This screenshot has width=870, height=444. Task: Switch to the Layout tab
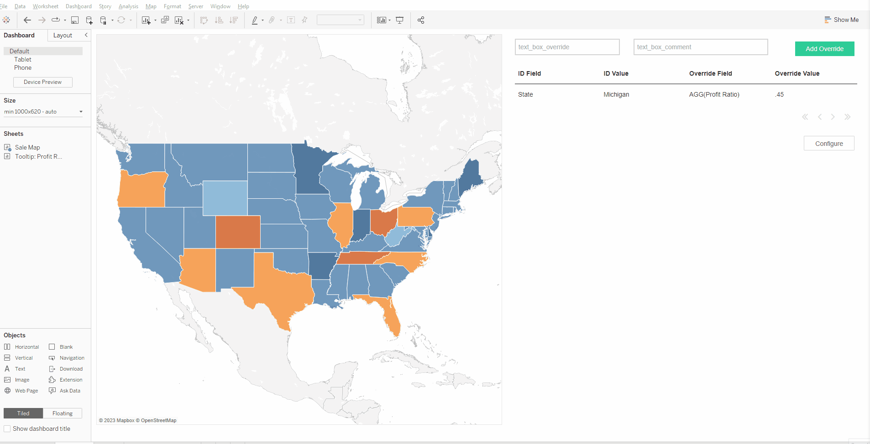click(x=63, y=35)
